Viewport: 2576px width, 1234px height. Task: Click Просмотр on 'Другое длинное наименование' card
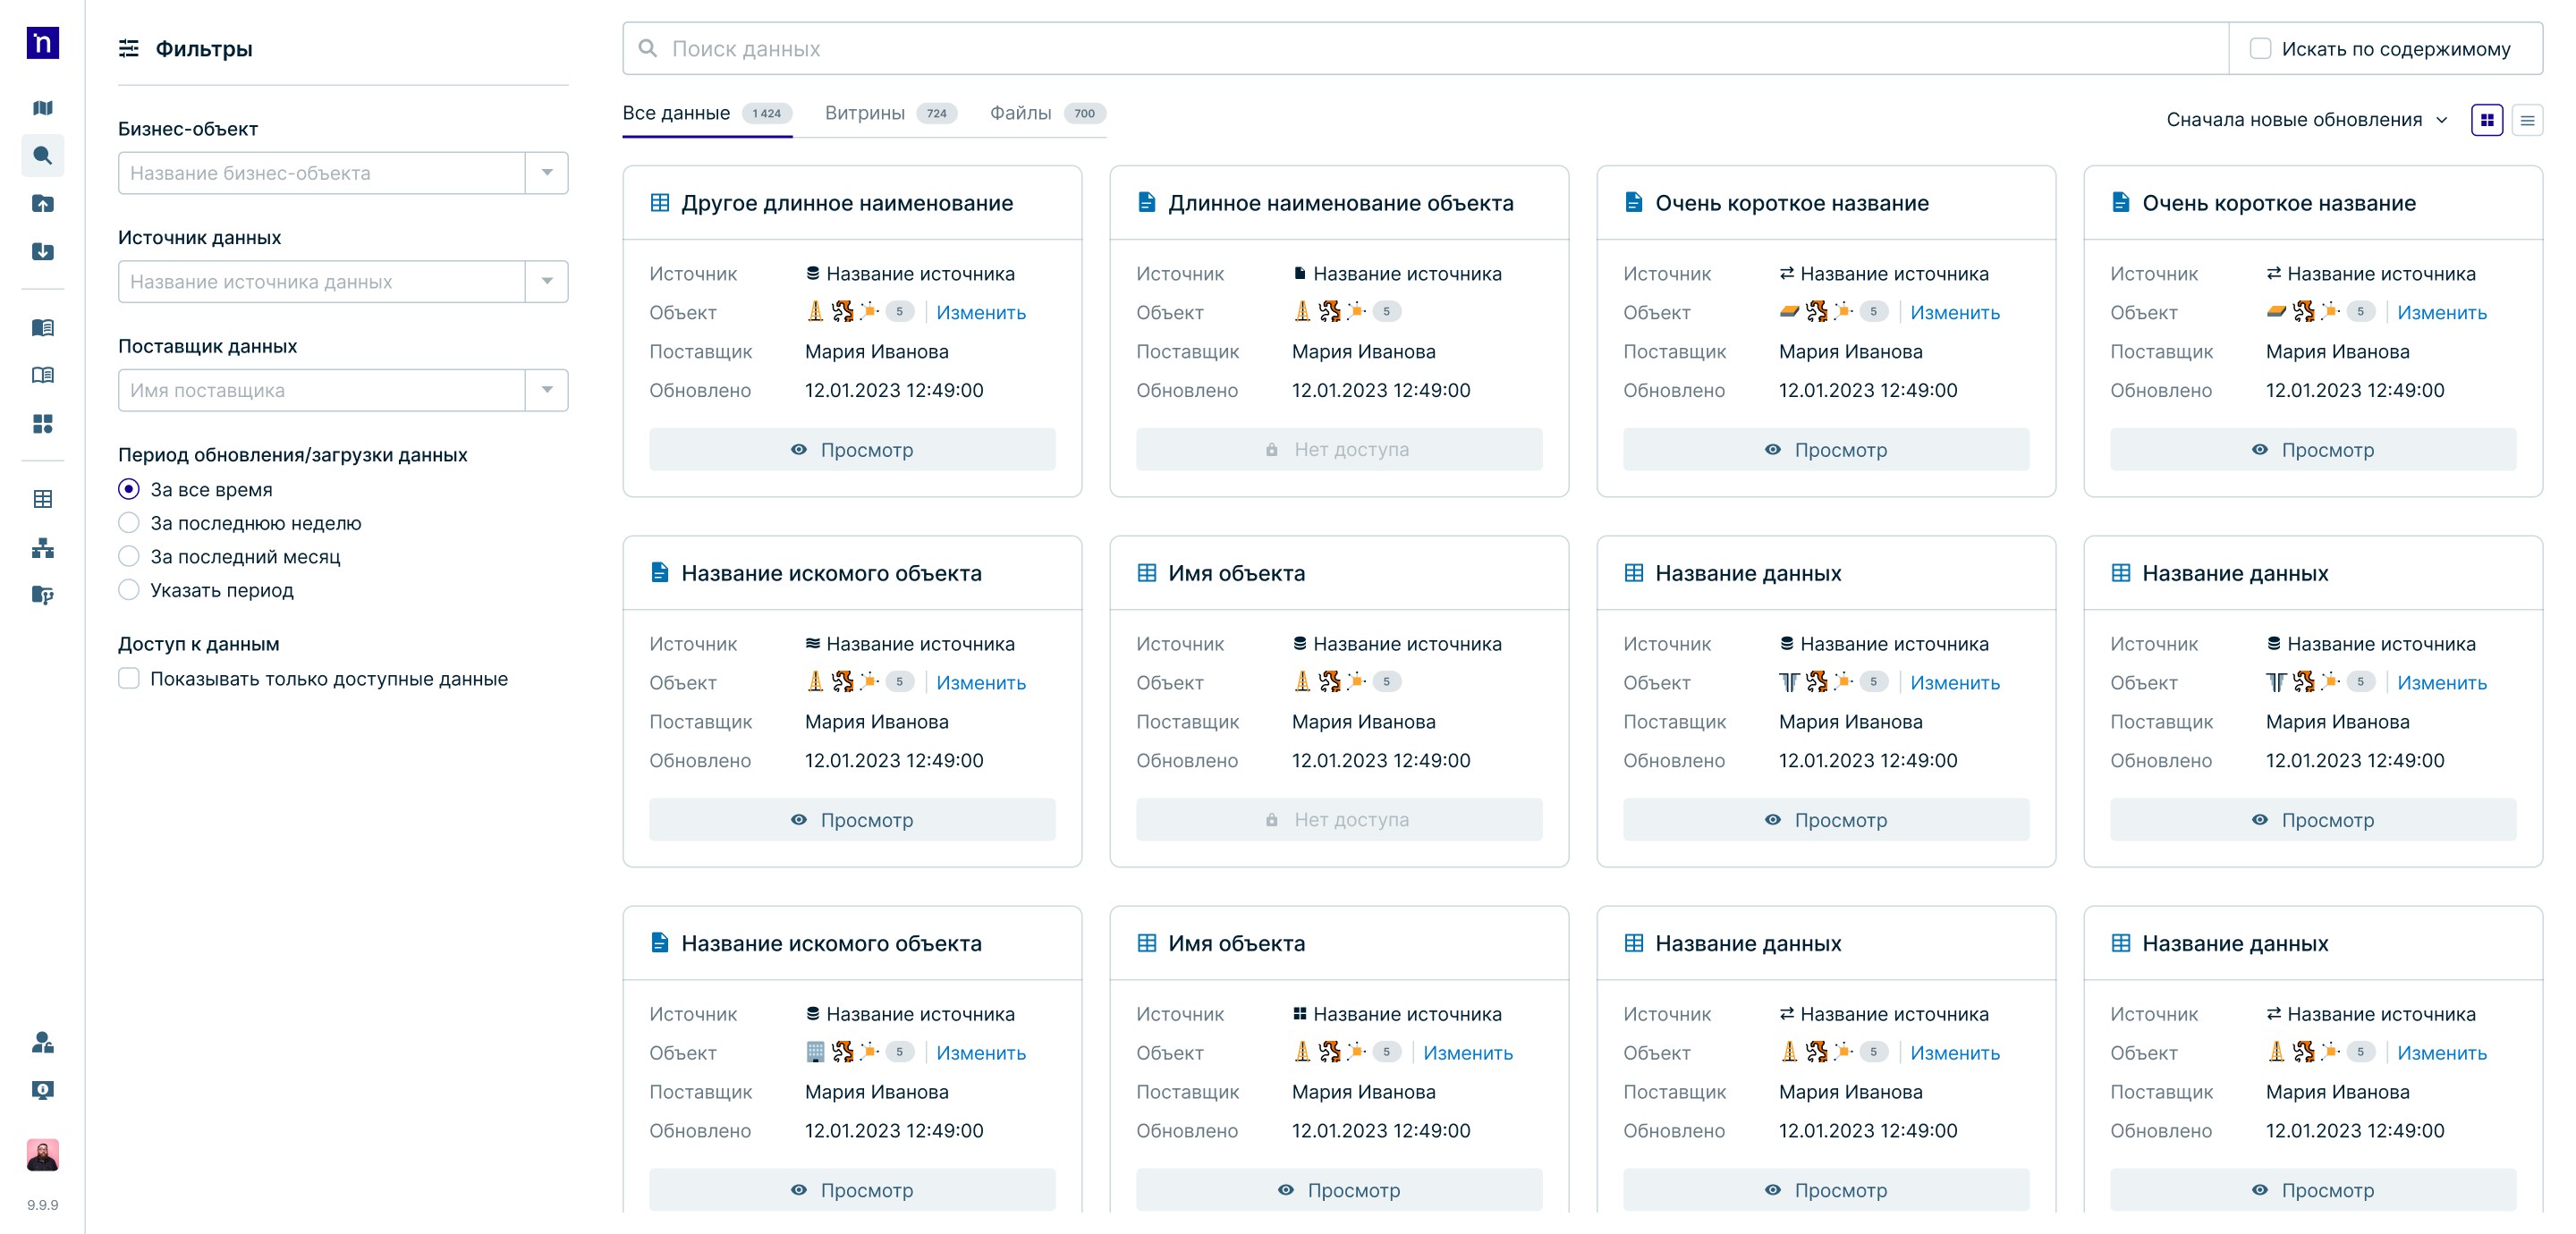click(852, 450)
